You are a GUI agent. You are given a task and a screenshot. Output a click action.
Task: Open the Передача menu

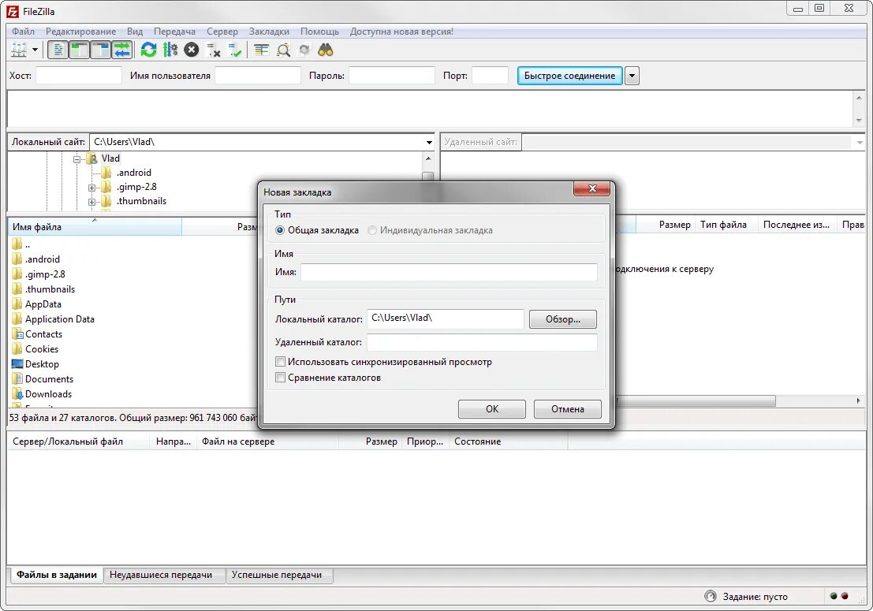tap(174, 32)
